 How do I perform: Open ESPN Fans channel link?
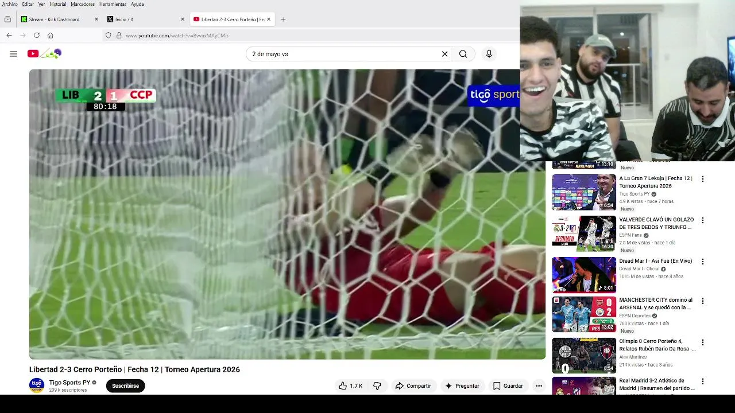[x=630, y=235]
